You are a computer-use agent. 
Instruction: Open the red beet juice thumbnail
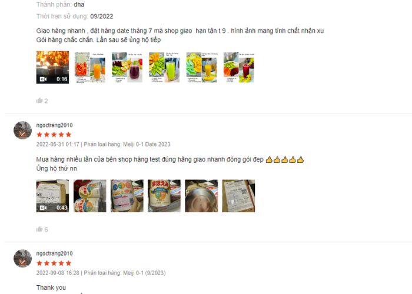pyautogui.click(x=238, y=67)
